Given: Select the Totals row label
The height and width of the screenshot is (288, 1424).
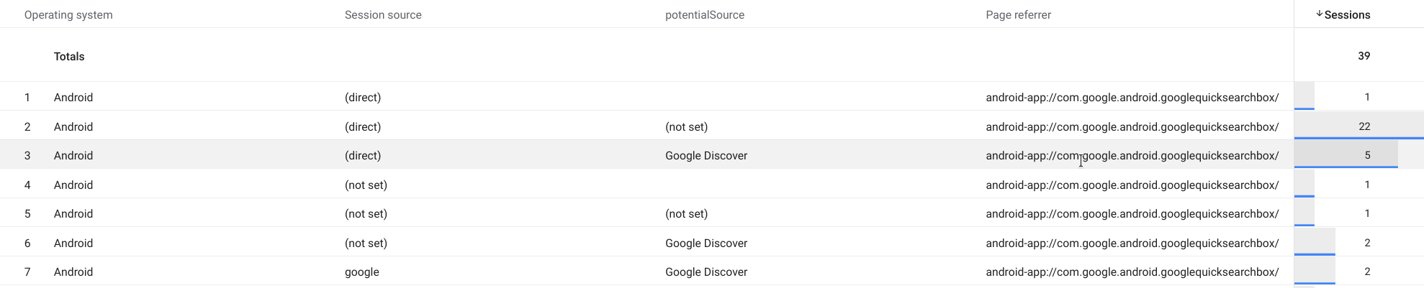Looking at the screenshot, I should tap(69, 56).
